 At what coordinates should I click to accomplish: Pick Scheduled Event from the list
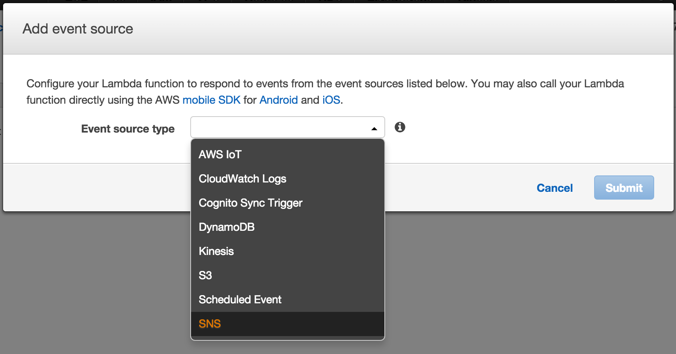tap(240, 299)
